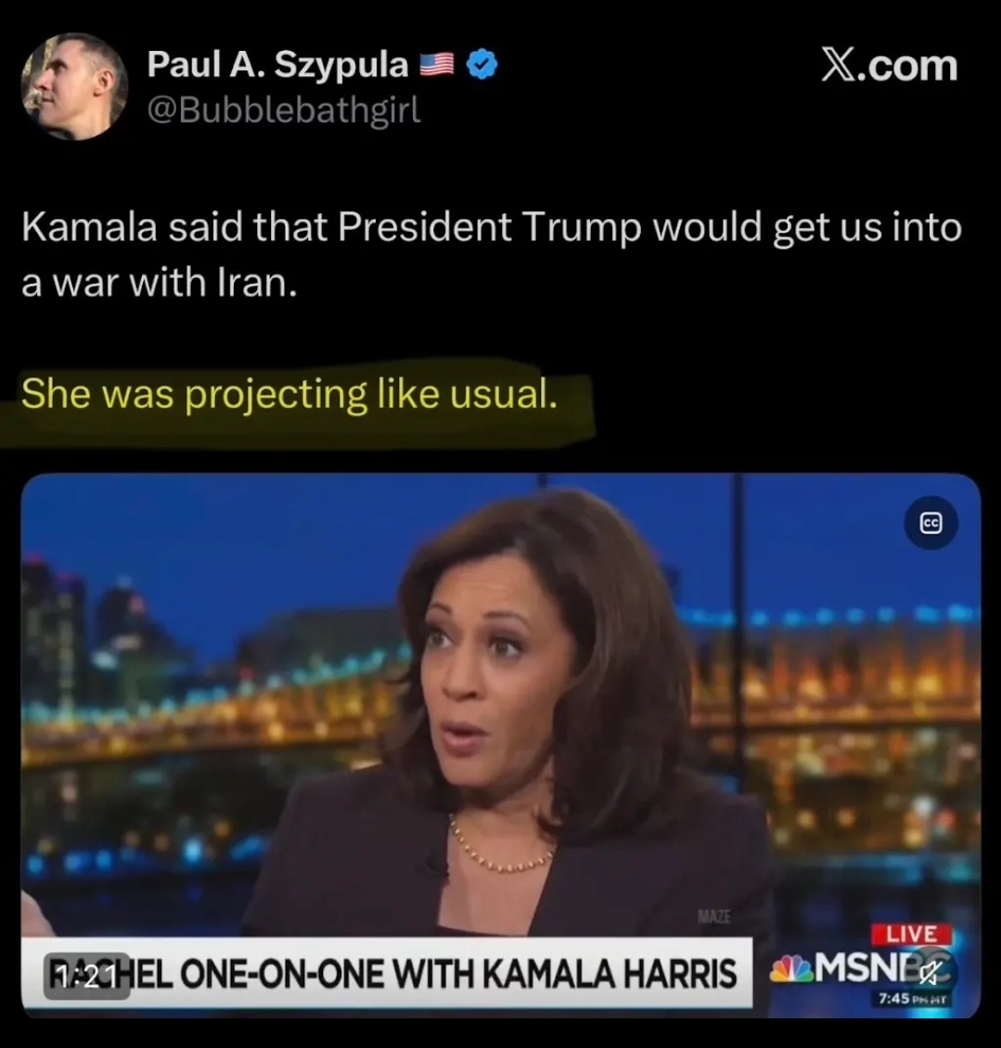Click the blue verified checkmark badge
Image resolution: width=1001 pixels, height=1048 pixels.
(x=481, y=66)
